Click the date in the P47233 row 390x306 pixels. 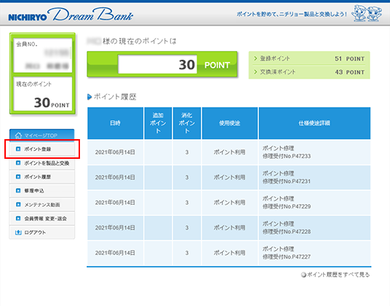(x=115, y=152)
